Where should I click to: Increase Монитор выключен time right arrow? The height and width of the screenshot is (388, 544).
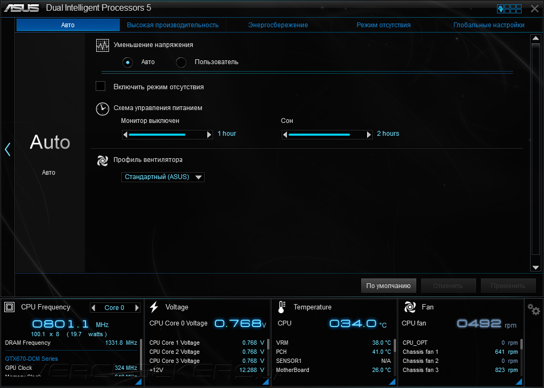pos(209,135)
